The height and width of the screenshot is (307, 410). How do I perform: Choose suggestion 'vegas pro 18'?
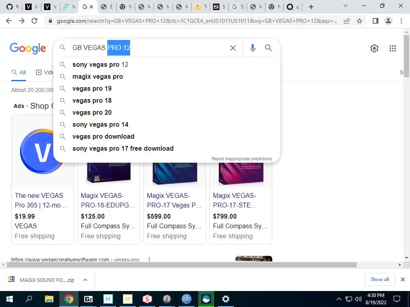(x=167, y=100)
